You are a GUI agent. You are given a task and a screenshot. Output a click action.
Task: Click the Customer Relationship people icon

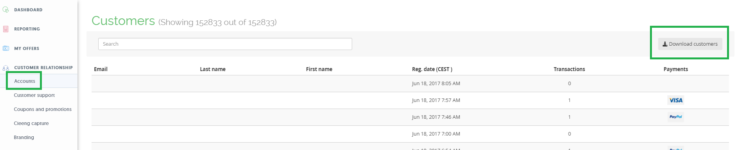(x=5, y=68)
